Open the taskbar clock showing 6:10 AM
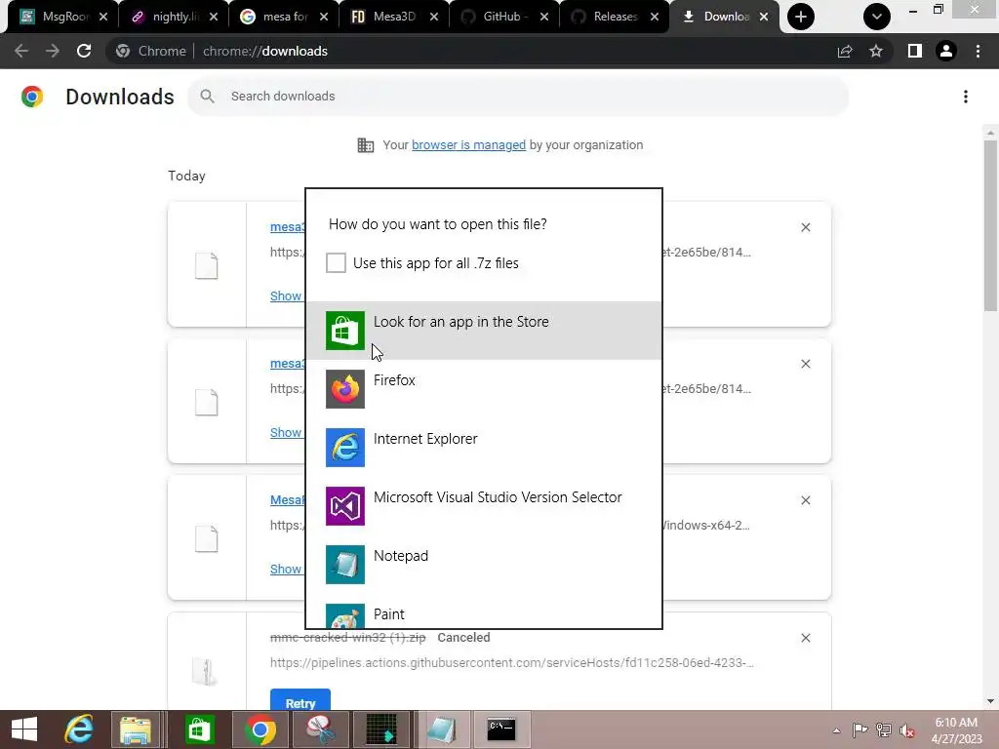This screenshot has height=749, width=999. 956,730
